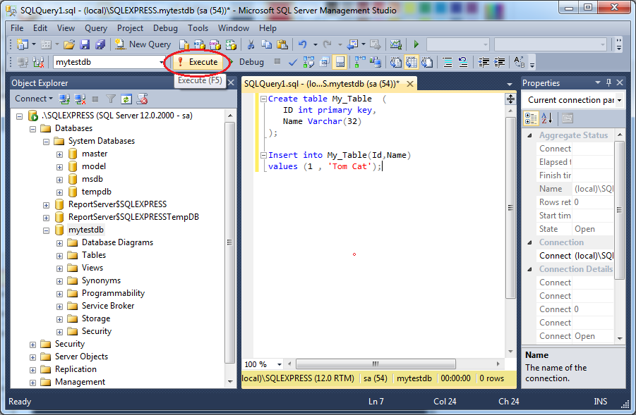Viewport: 636px width, 415px height.
Task: Select Results to Grid mode
Action: click(x=412, y=62)
